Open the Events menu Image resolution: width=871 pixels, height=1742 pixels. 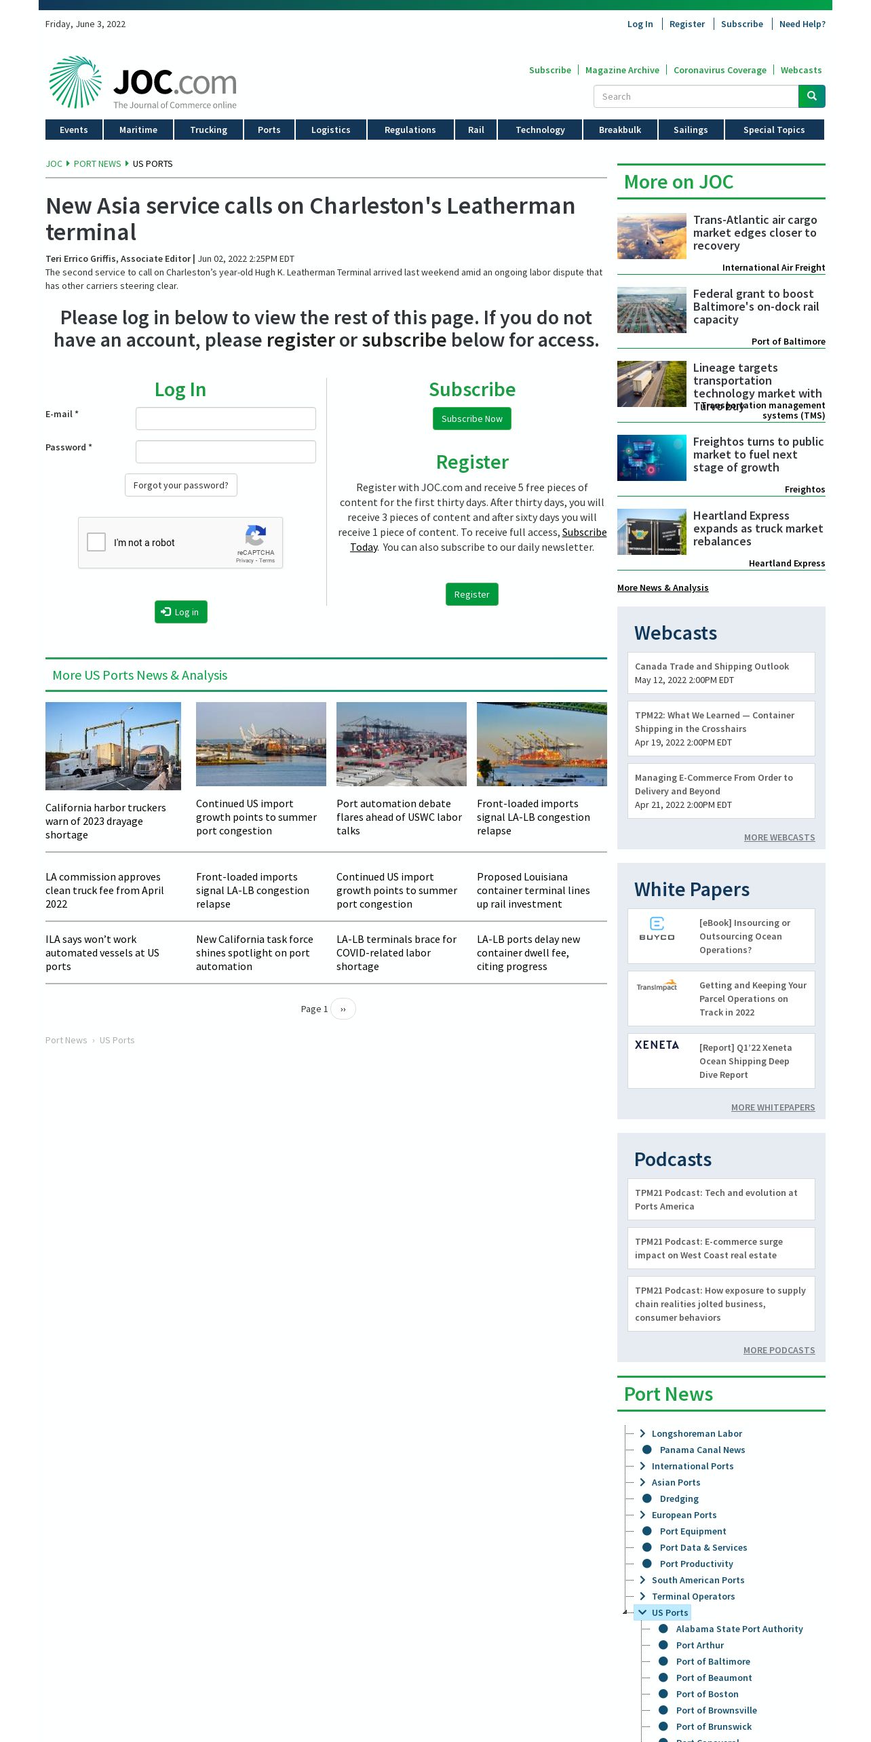pos(74,130)
